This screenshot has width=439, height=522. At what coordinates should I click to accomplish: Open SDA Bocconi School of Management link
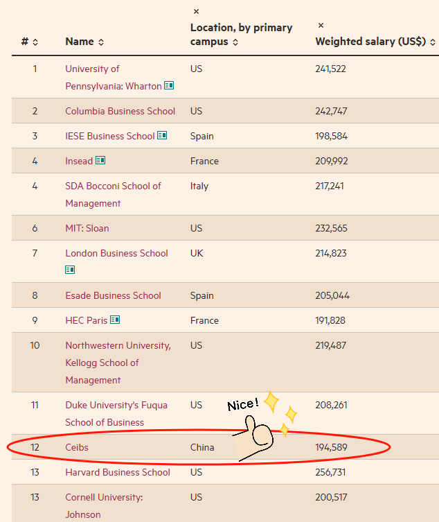point(113,194)
